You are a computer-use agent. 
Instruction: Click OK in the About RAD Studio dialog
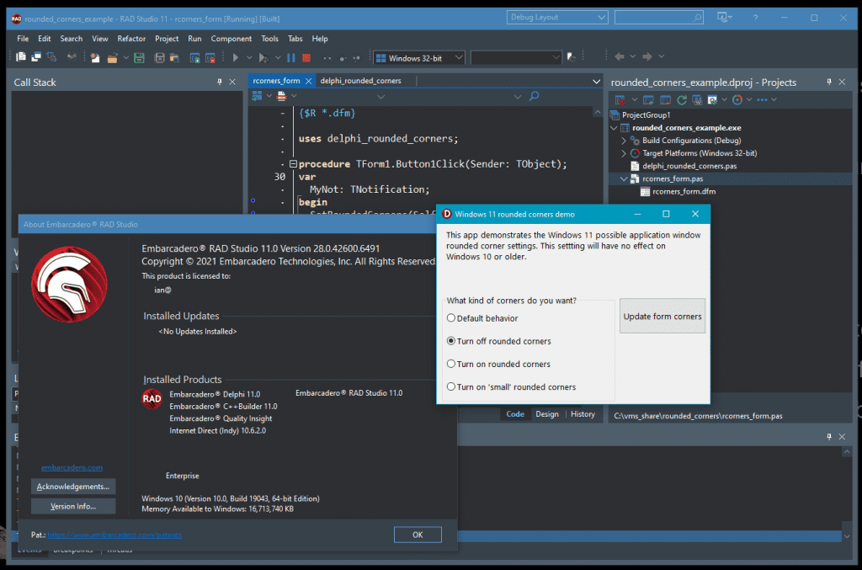coord(418,535)
